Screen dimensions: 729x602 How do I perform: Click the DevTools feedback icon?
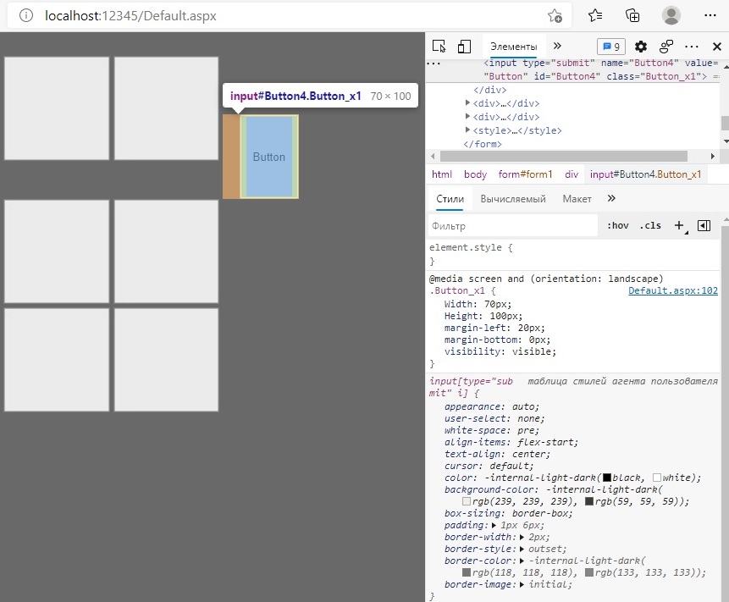coord(666,47)
